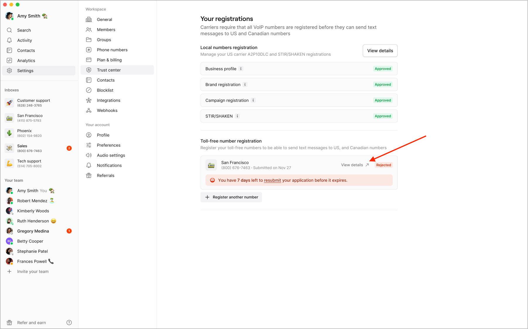Click the Analytics chart icon

9,60
